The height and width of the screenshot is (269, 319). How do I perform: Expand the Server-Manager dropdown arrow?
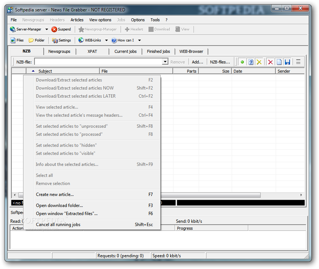pos(47,29)
